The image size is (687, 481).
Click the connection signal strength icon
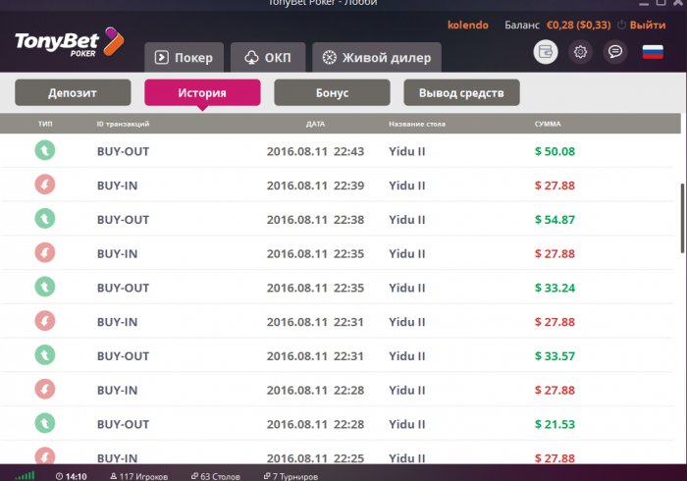[x=25, y=476]
